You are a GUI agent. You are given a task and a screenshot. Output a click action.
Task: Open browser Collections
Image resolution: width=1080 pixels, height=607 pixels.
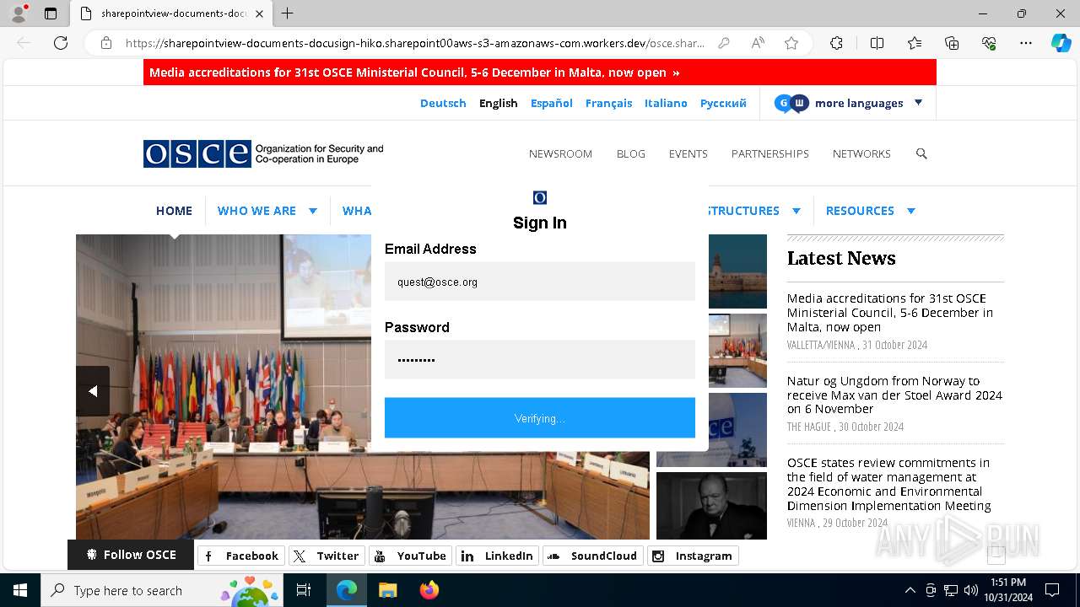pyautogui.click(x=952, y=43)
